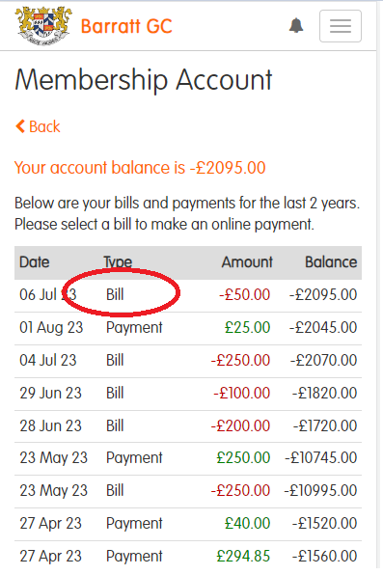Image resolution: width=383 pixels, height=575 pixels.
Task: Click the Barratt GC crest logo
Action: coord(43,26)
